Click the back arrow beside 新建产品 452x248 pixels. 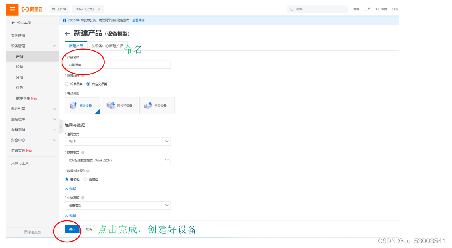click(67, 34)
